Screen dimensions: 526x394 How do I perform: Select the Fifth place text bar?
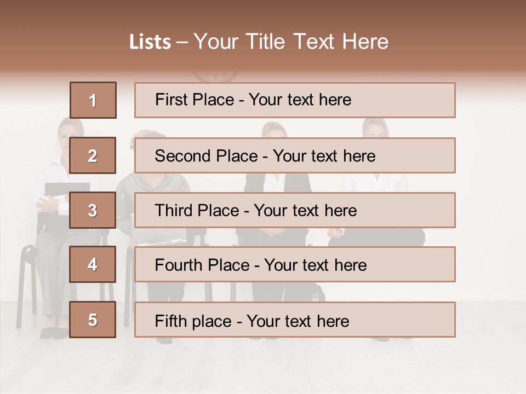click(295, 320)
